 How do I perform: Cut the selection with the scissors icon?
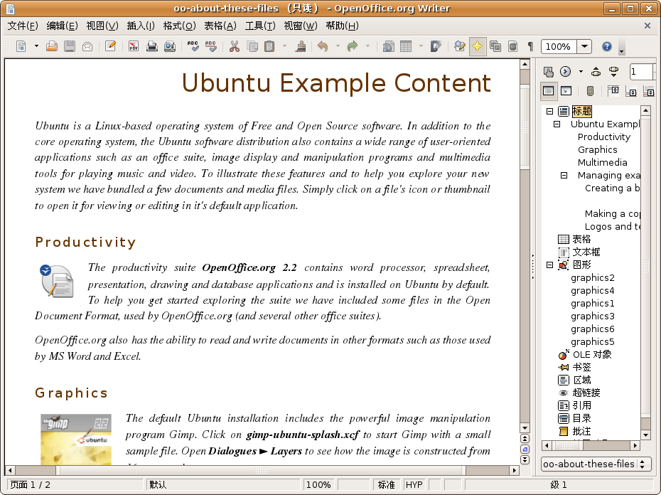[x=235, y=46]
